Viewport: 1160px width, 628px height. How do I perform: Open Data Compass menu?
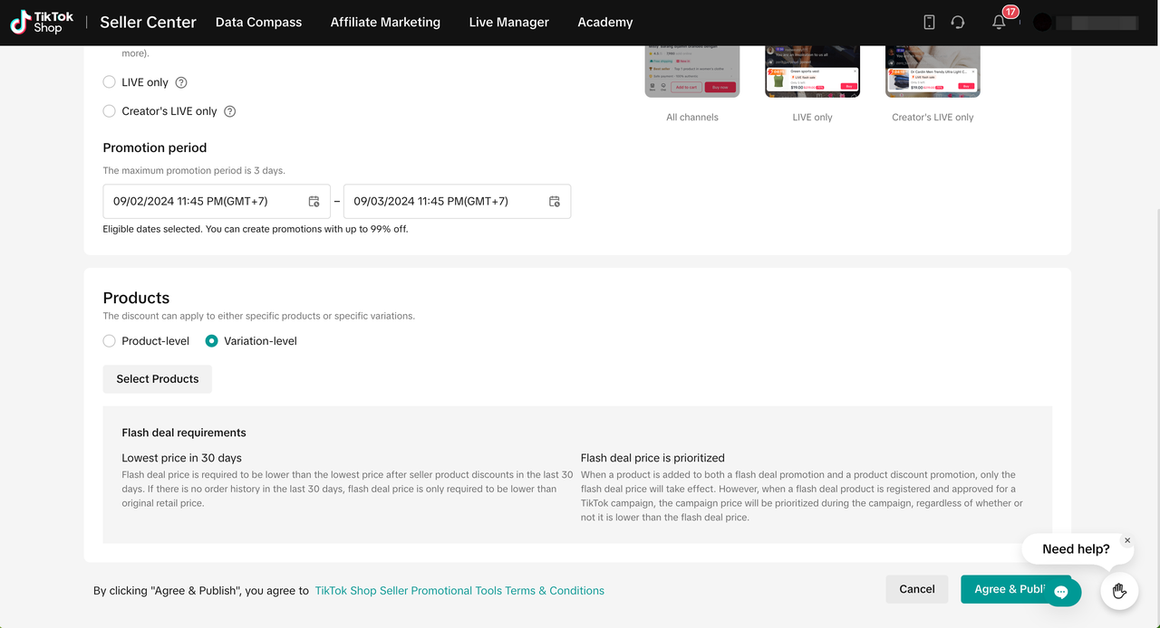coord(258,23)
